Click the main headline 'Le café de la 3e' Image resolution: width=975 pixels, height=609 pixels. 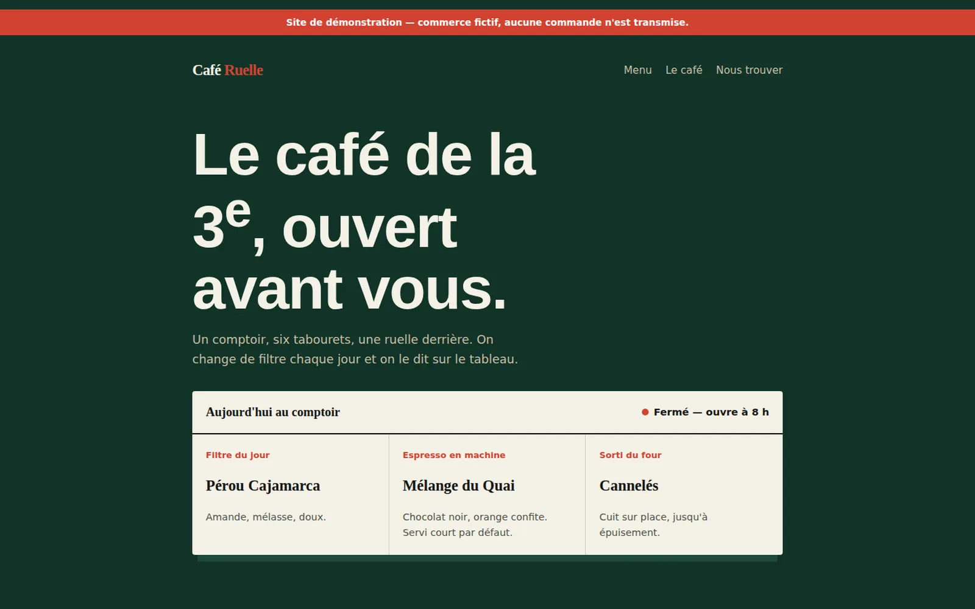coord(364,222)
